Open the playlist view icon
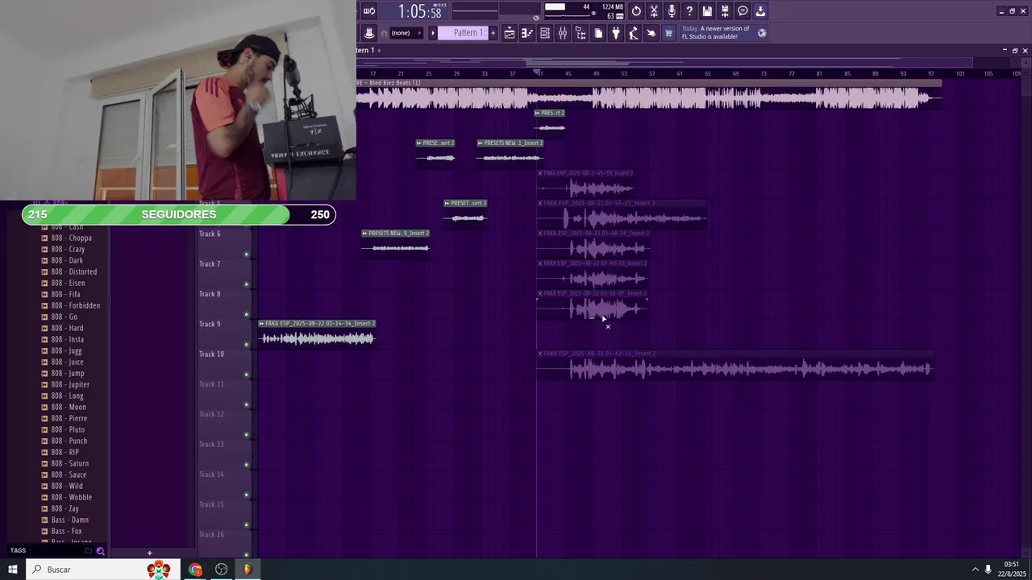This screenshot has height=580, width=1032. [510, 33]
